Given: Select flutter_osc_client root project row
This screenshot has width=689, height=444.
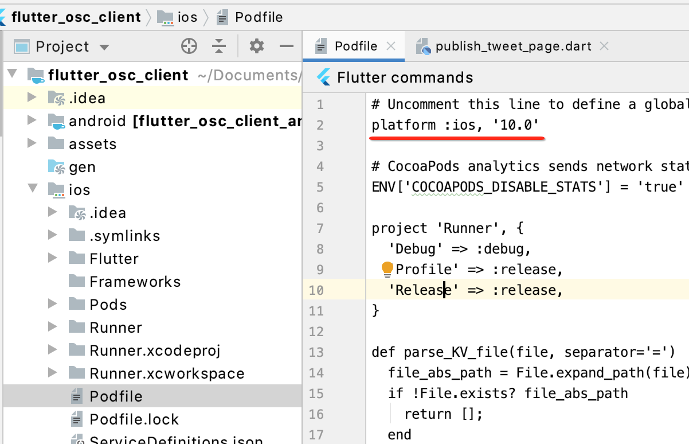Looking at the screenshot, I should pos(152,75).
